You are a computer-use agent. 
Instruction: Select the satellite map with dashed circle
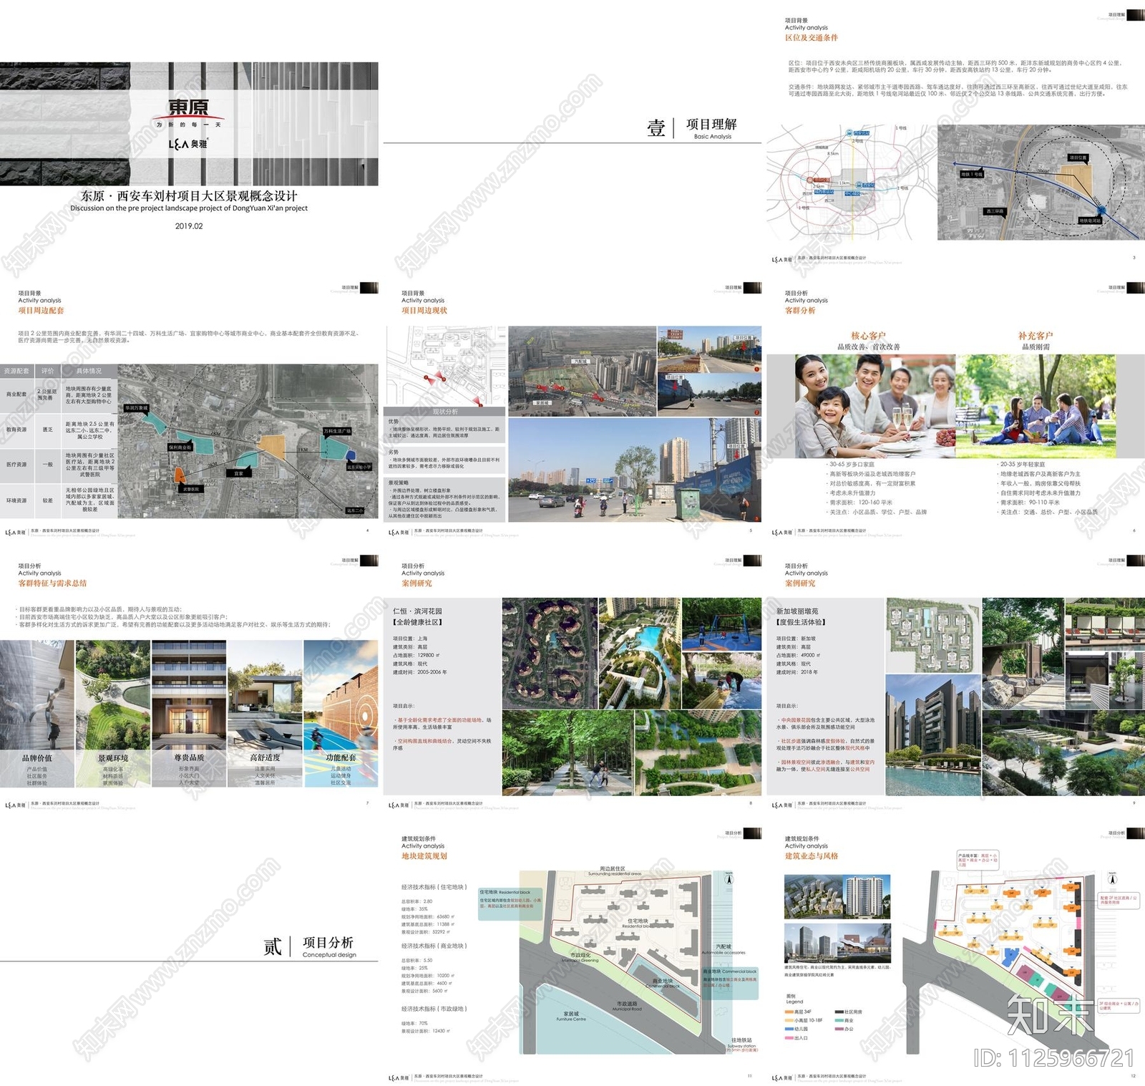(x=1041, y=183)
